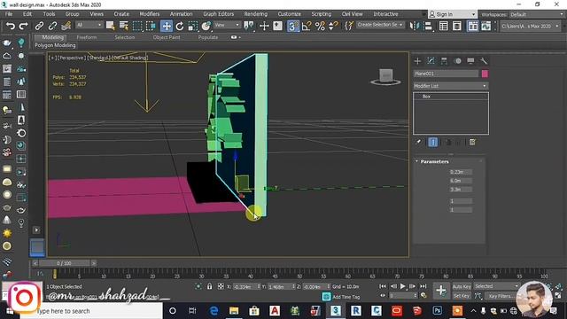567x319 pixels.
Task: Open the Create tab in command panel
Action: [x=417, y=61]
